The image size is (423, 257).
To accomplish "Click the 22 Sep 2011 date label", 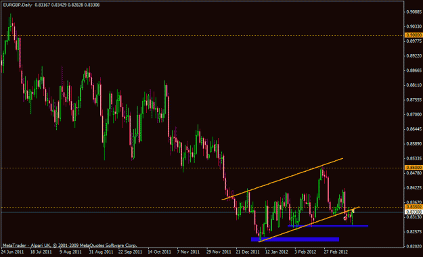I will [x=130, y=252].
